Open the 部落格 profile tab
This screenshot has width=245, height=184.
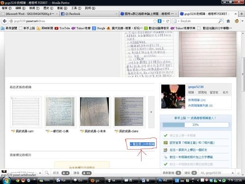(x=202, y=92)
